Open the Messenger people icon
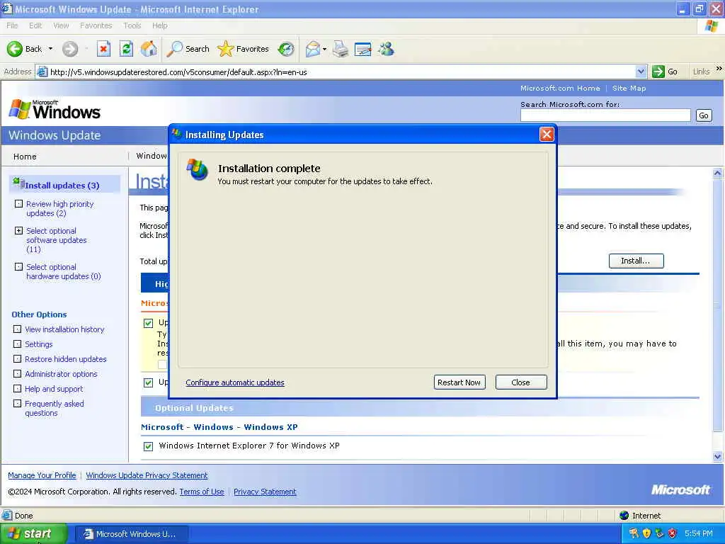Viewport: 725px width, 544px height. click(386, 49)
